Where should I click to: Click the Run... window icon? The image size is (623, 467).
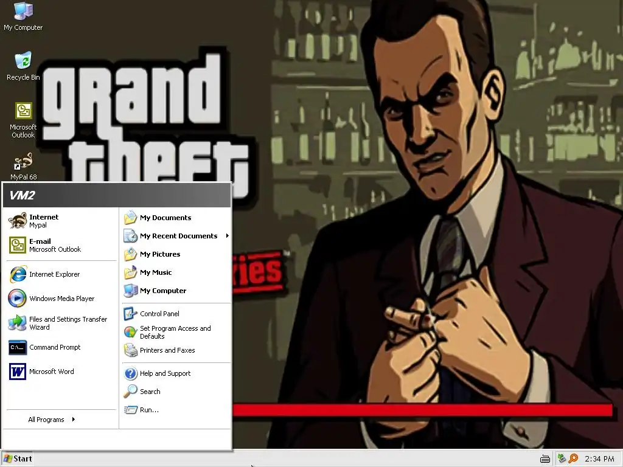[x=130, y=410]
